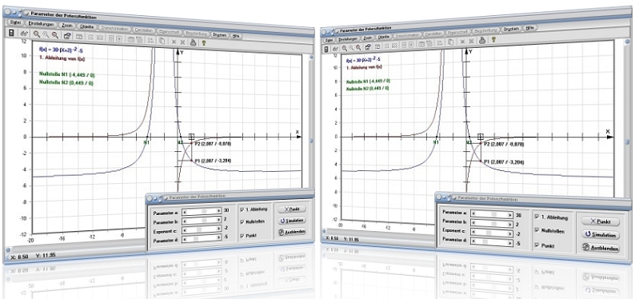Image resolution: width=635 pixels, height=299 pixels.
Task: Click binoculars icon in right window toolbar
Action: 335,49
